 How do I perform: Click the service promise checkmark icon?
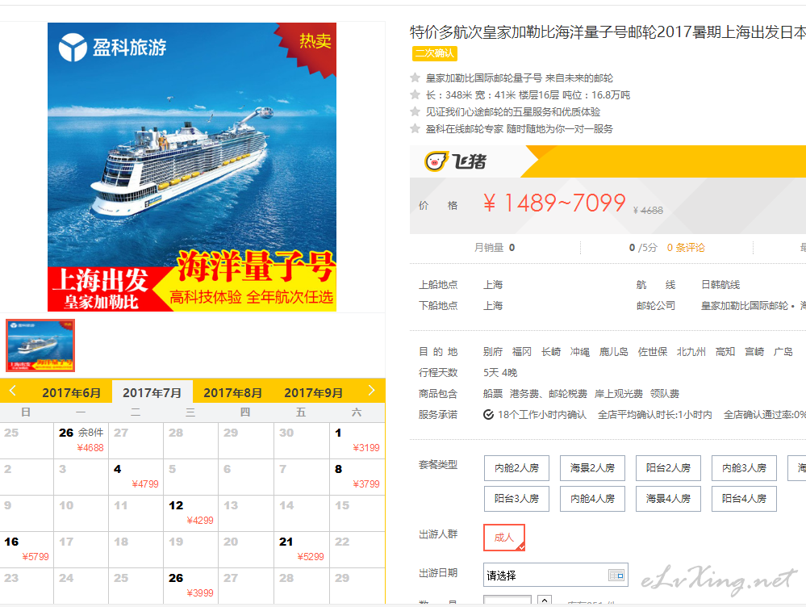[488, 415]
